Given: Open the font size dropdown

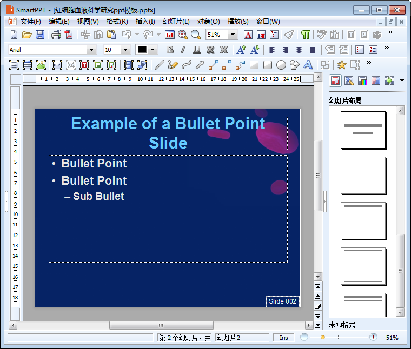Looking at the screenshot, I should (x=126, y=50).
